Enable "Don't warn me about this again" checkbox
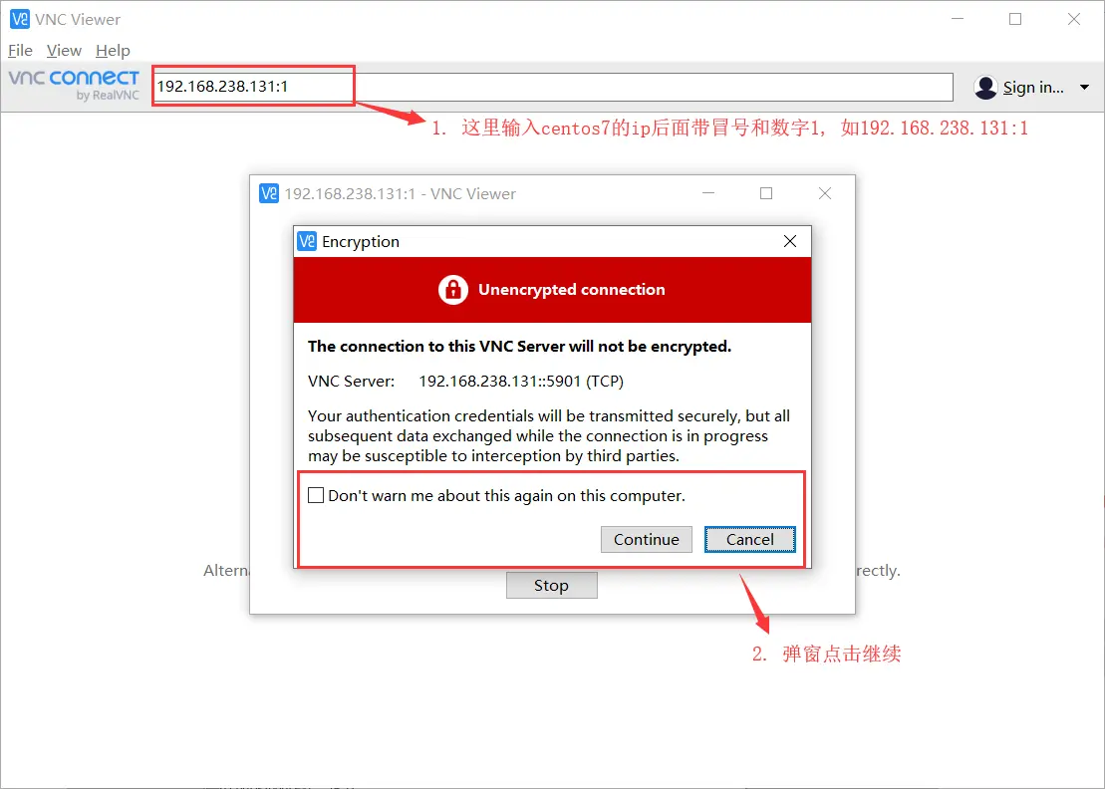The height and width of the screenshot is (789, 1105). point(316,495)
